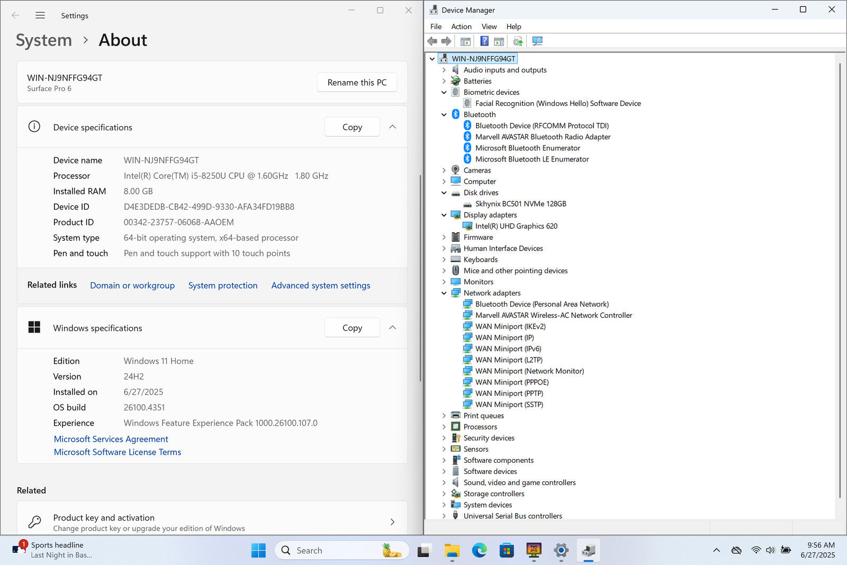Viewport: 847px width, 565px height.
Task: Open Microsoft Edge from the taskbar
Action: 479,551
